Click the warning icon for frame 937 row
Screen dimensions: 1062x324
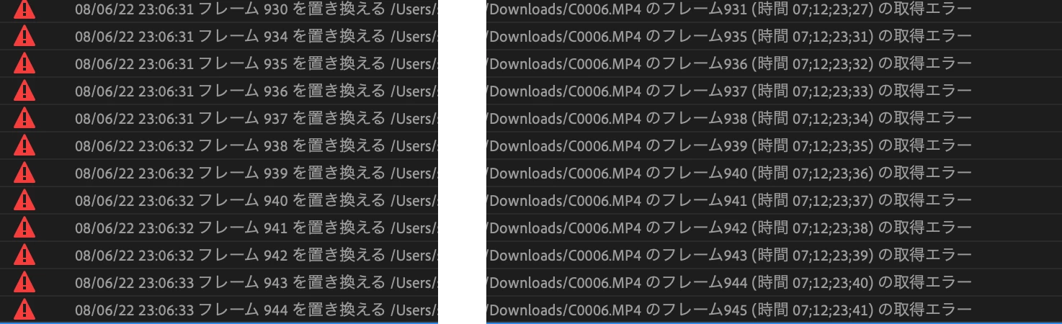24,118
